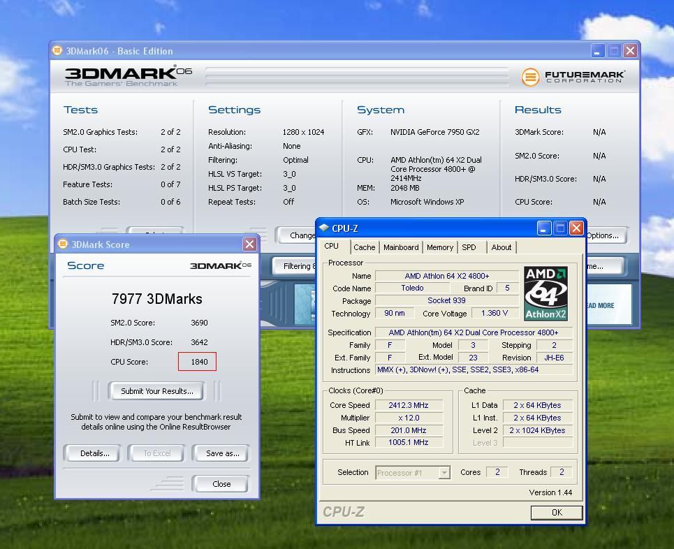674x549 pixels.
Task: Click the Instructions field with MMX, SSE
Action: (x=474, y=369)
